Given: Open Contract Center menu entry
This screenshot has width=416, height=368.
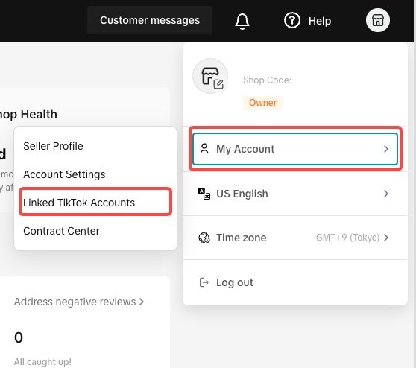Looking at the screenshot, I should (x=61, y=231).
